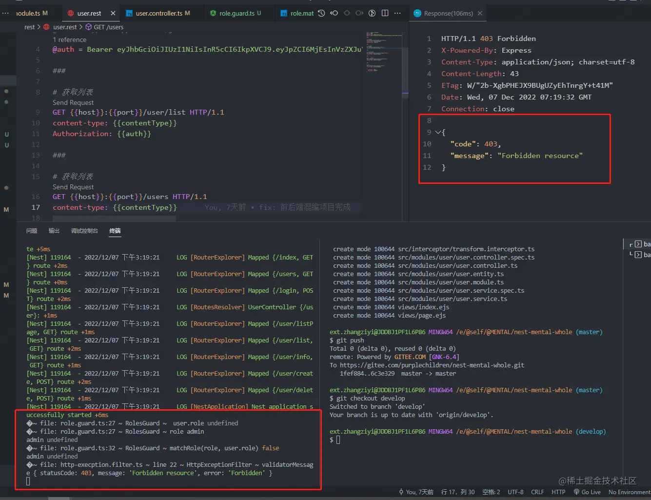Screen dimensions: 651x500
Task: Click '"code": 403' in response body
Action: click(x=473, y=144)
